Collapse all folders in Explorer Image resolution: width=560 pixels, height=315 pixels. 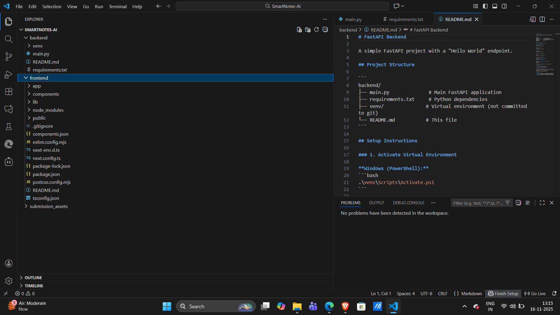tap(325, 30)
